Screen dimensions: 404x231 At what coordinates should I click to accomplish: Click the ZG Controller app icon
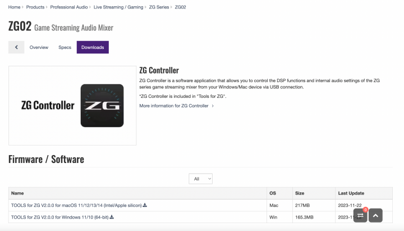102,105
